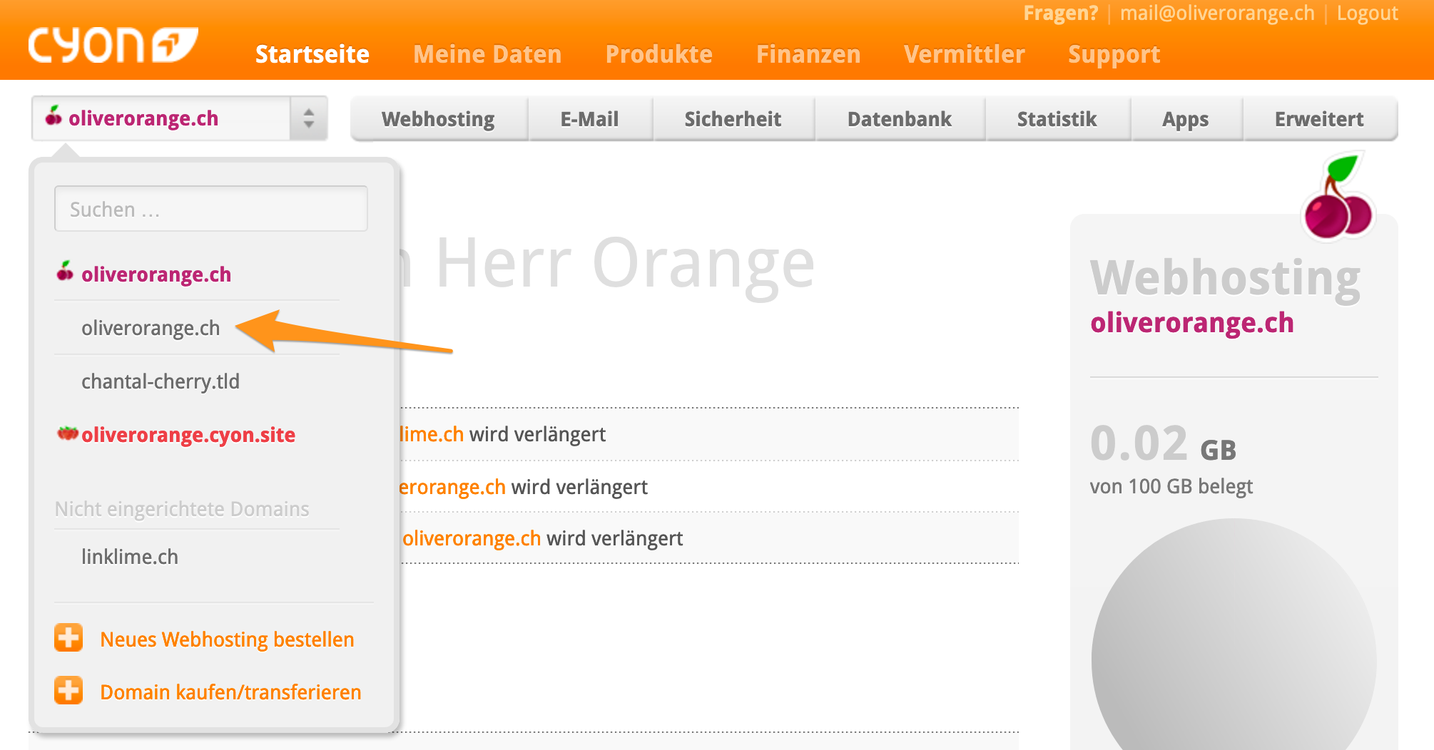Click the 'von 100 GB belegt' text

[1171, 486]
